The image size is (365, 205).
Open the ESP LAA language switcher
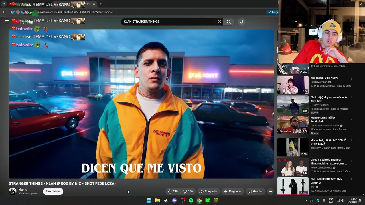point(331,200)
